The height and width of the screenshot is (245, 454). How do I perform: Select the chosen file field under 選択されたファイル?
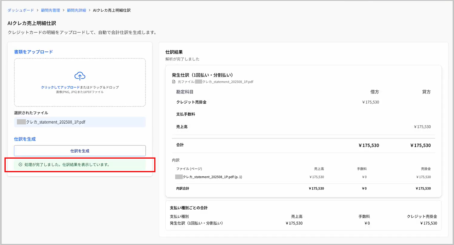(80, 122)
